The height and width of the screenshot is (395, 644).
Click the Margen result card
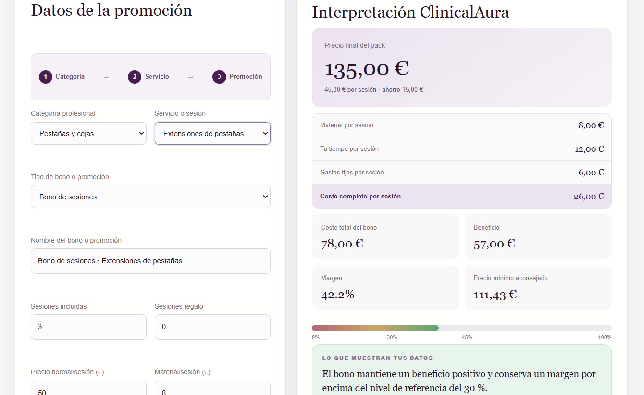point(385,287)
